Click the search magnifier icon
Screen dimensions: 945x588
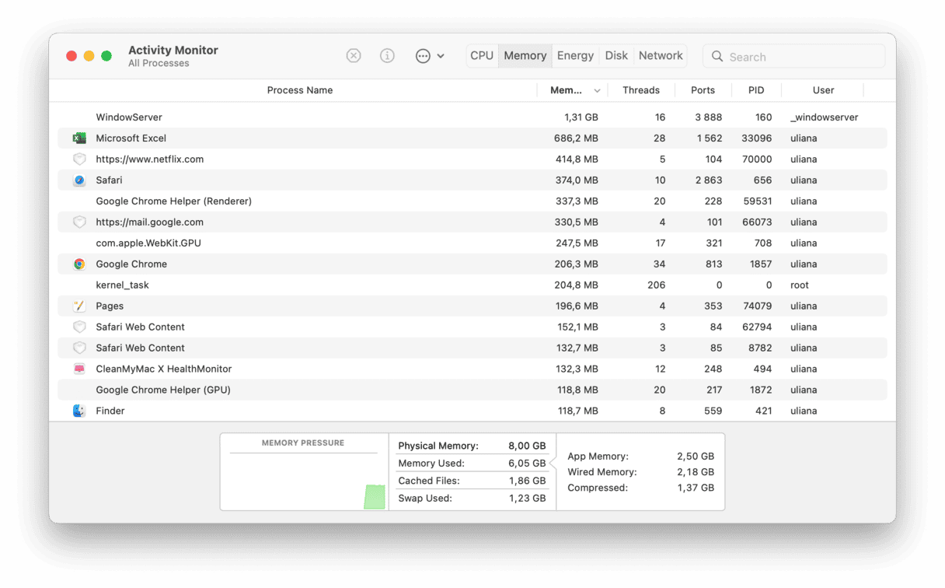coord(717,57)
